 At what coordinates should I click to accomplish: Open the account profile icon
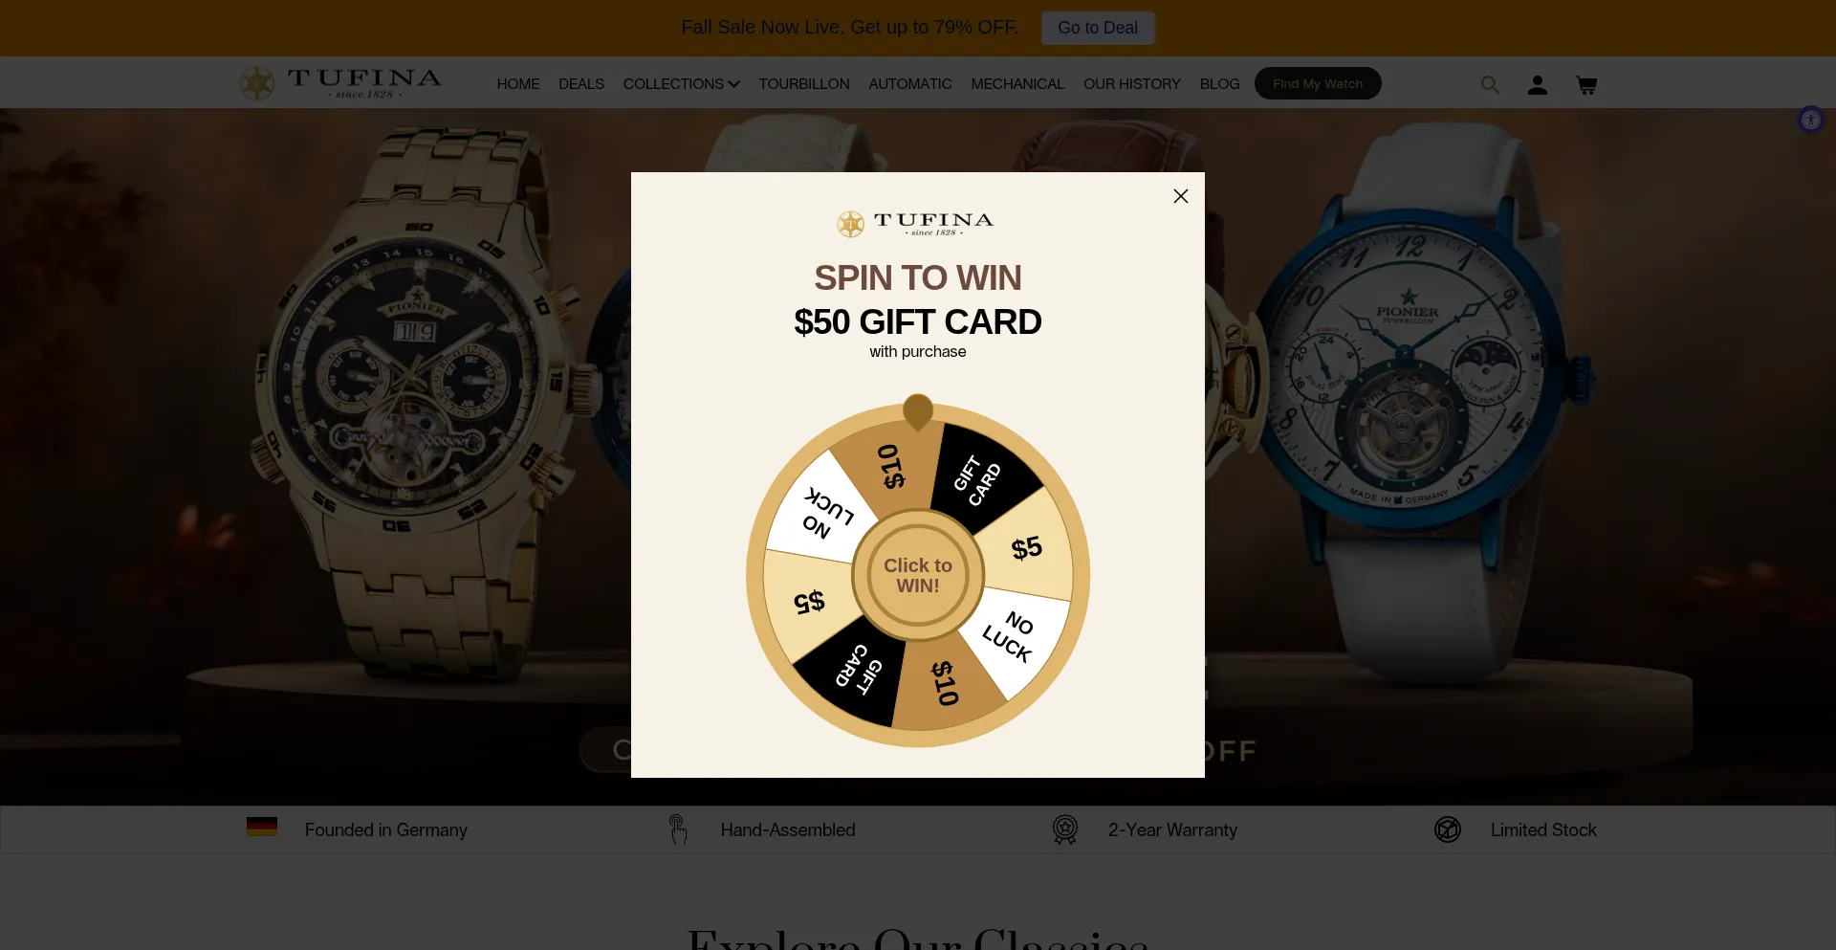point(1538,85)
